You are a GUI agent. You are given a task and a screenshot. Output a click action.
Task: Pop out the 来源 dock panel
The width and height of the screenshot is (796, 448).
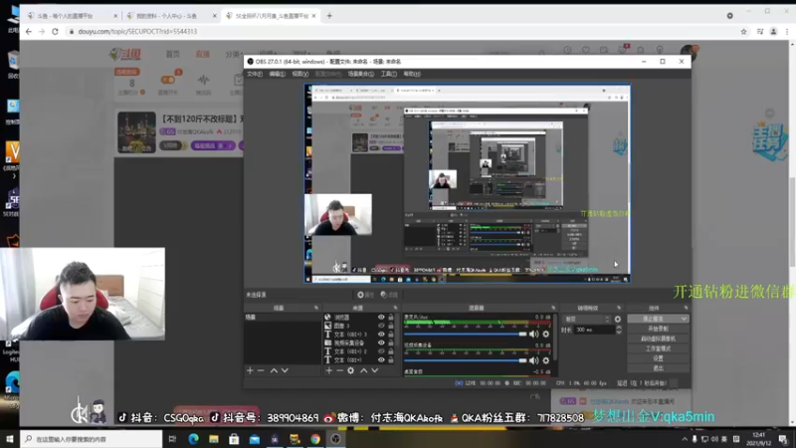coord(395,308)
